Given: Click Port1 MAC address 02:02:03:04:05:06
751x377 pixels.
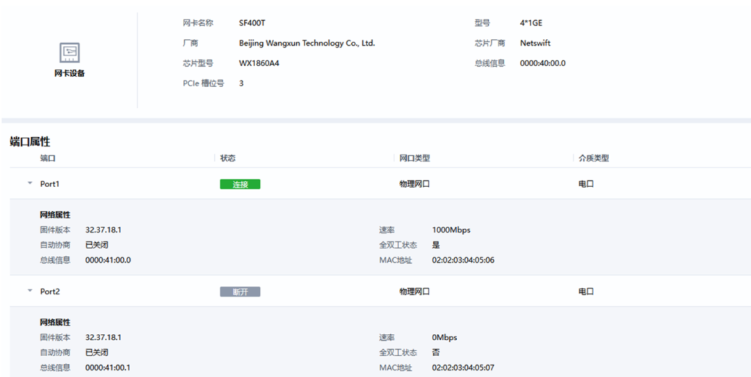Looking at the screenshot, I should (463, 260).
